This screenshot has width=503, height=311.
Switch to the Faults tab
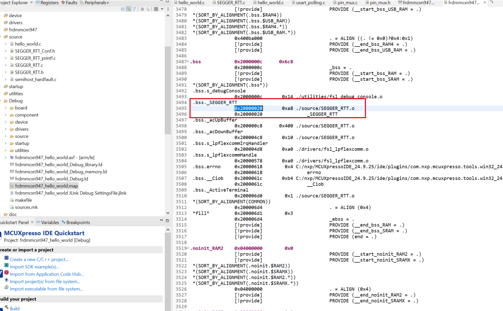click(69, 3)
